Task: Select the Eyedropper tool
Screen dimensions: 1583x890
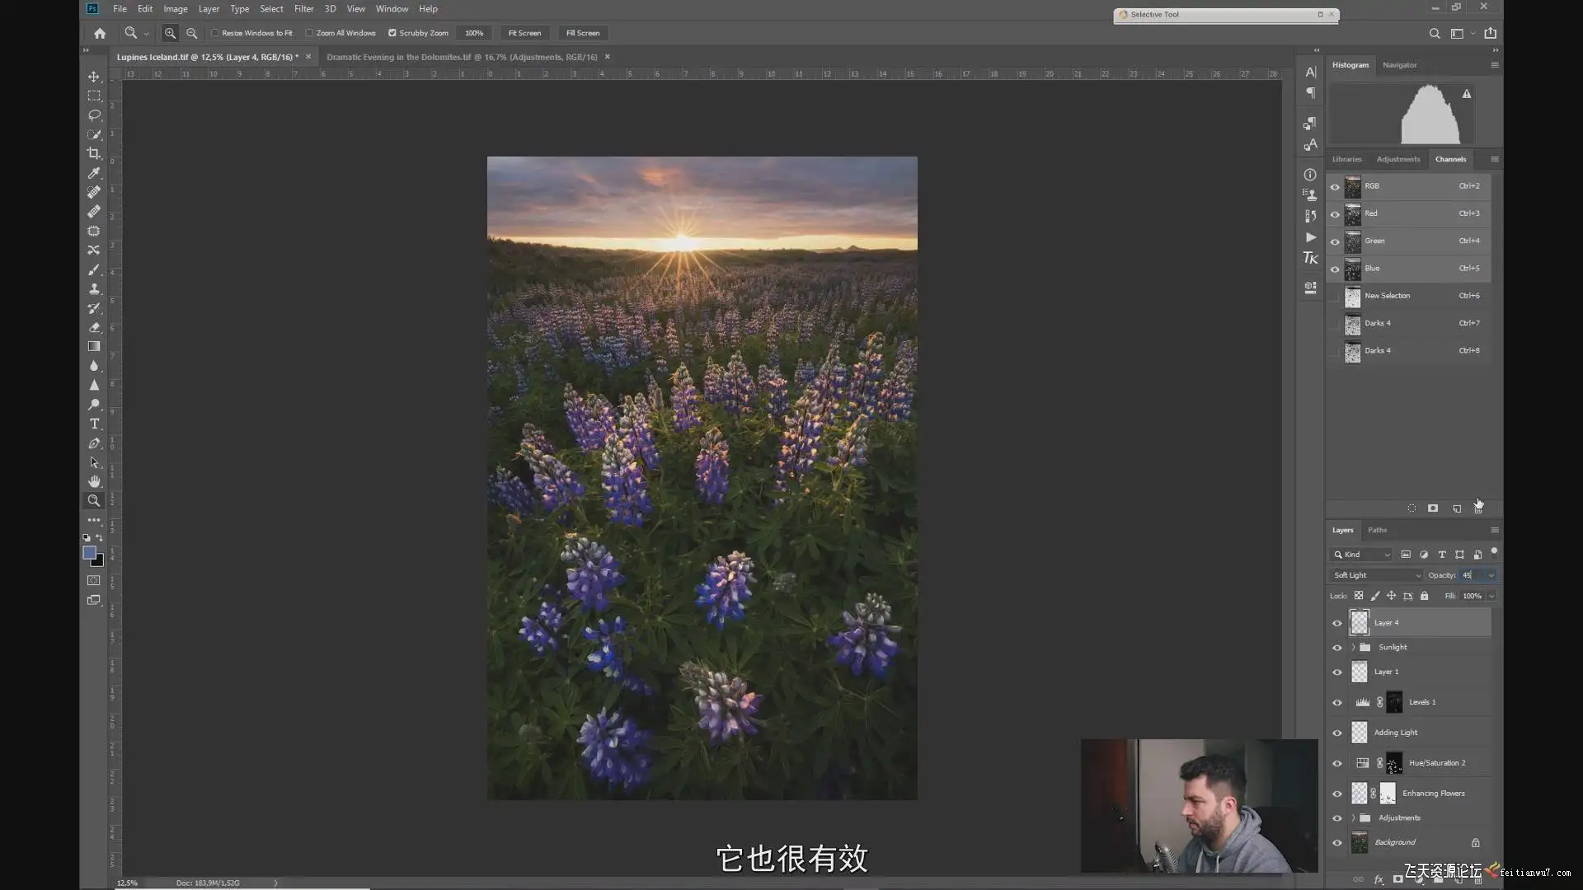Action: tap(94, 173)
